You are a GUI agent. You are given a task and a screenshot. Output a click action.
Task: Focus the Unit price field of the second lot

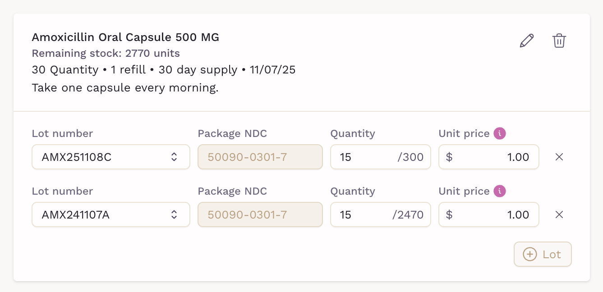492,214
